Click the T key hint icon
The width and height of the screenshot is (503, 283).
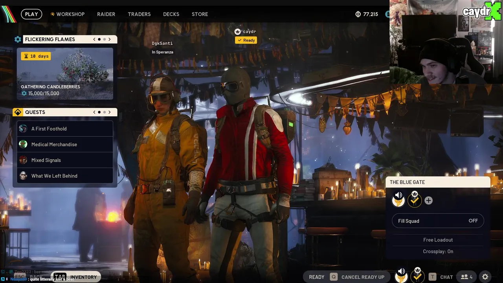click(432, 277)
